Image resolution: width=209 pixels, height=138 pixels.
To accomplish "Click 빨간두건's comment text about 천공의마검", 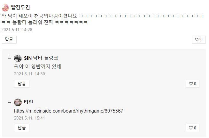I will pyautogui.click(x=102, y=19).
